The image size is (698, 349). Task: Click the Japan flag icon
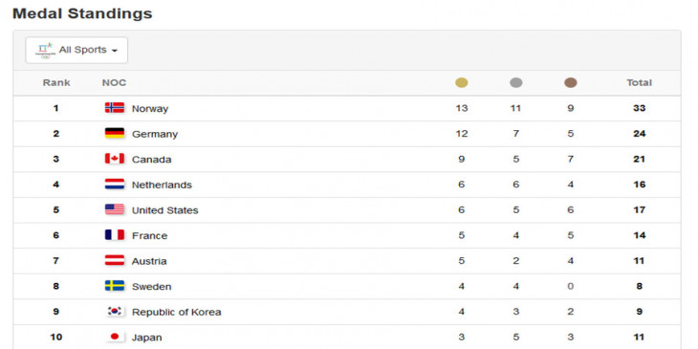click(x=115, y=337)
